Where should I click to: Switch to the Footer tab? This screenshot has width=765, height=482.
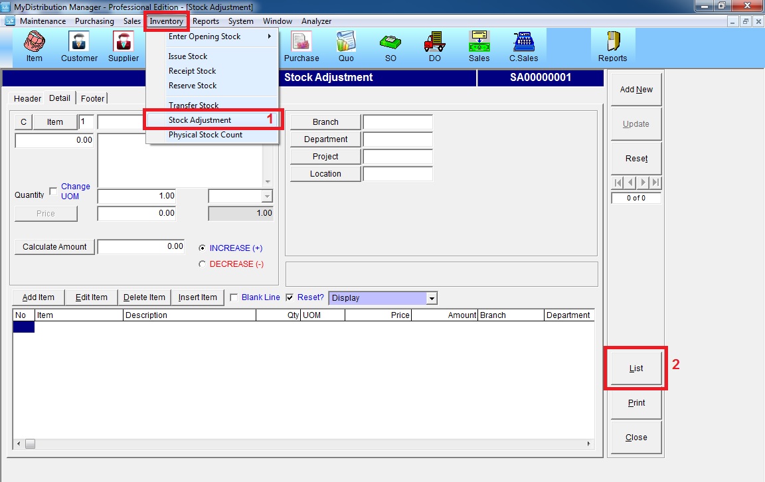(x=92, y=98)
